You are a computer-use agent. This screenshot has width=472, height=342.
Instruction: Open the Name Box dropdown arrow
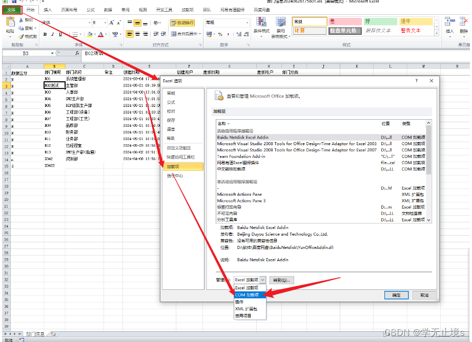52,54
